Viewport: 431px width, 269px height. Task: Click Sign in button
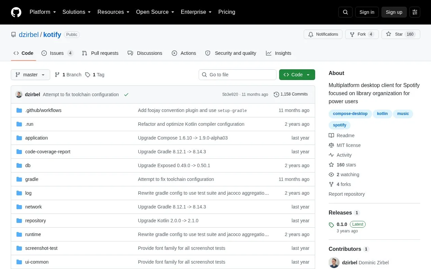pyautogui.click(x=367, y=12)
